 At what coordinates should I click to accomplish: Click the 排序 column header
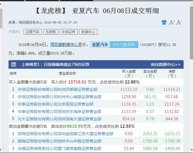click(x=13, y=73)
